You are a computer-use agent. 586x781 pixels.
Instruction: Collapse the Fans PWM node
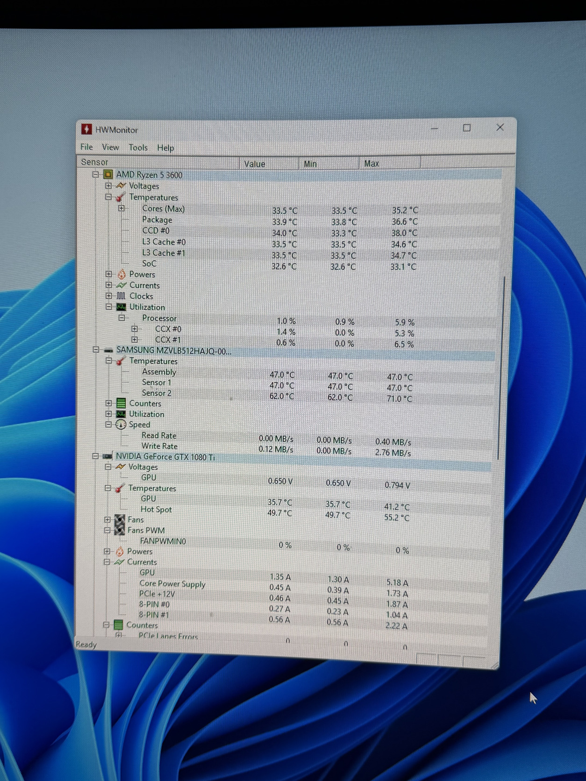(x=107, y=530)
